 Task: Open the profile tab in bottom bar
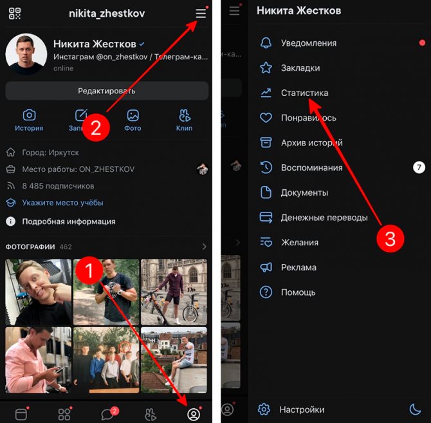tap(194, 414)
